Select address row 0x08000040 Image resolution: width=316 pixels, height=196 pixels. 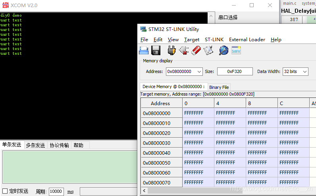point(162,153)
